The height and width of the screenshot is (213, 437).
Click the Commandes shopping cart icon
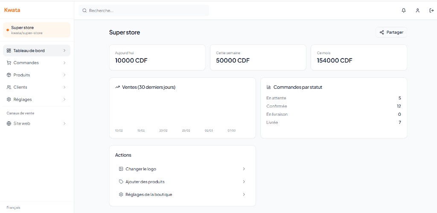(x=9, y=63)
